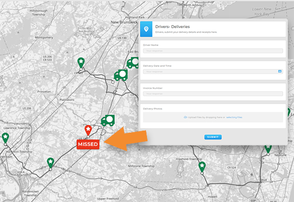Click the truck icon below US 130

tap(121, 75)
